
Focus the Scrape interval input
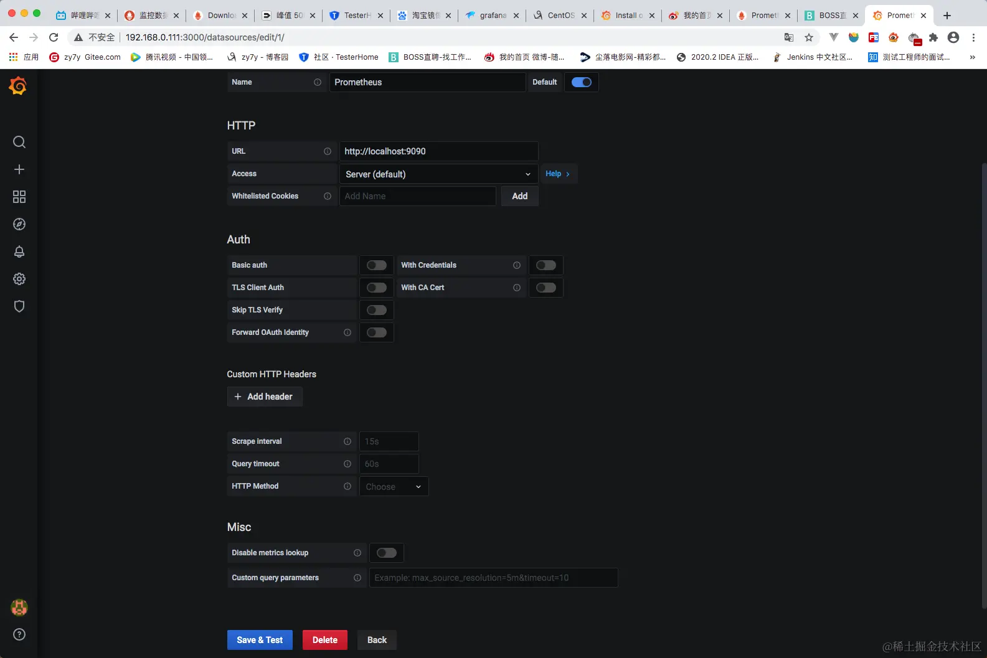coord(389,441)
